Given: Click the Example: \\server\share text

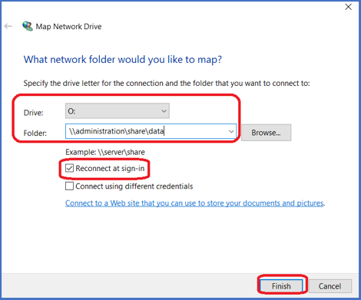Looking at the screenshot, I should 105,152.
